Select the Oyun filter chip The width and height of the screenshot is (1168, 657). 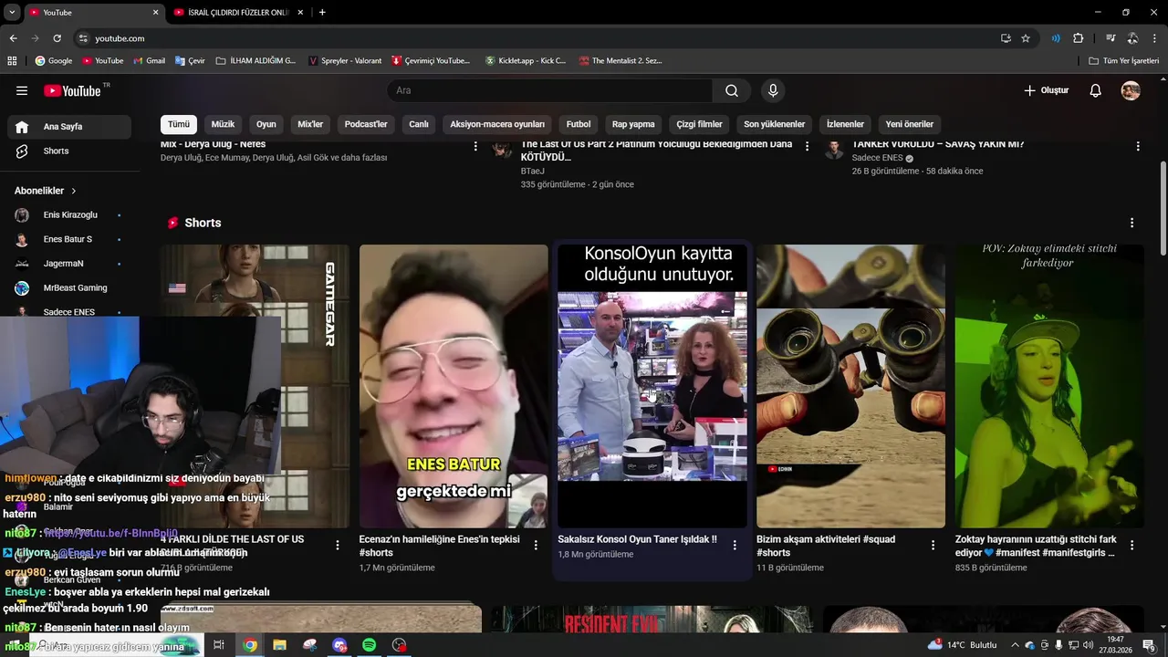pyautogui.click(x=266, y=124)
